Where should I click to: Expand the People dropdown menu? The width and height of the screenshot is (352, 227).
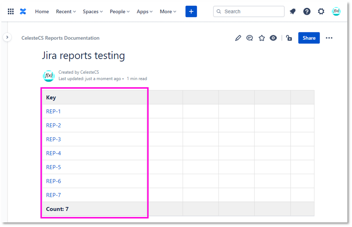(x=120, y=11)
